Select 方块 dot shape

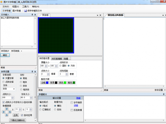[69, 66]
